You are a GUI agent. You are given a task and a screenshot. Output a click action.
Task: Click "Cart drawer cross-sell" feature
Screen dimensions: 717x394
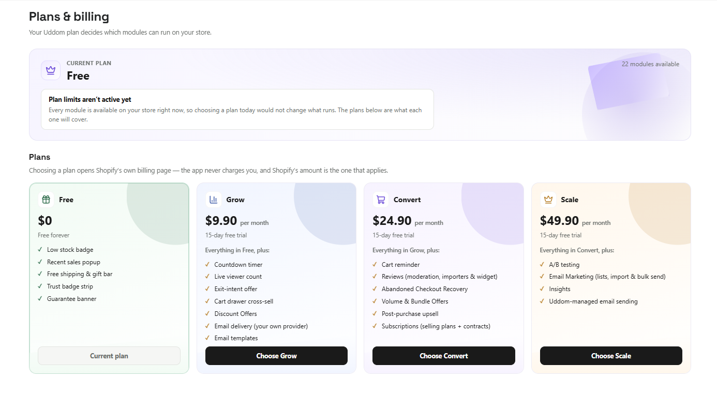pos(244,301)
